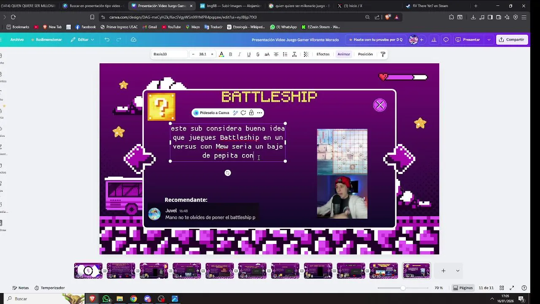
Task: Click the regenerate icon in floating toolbar
Action: [x=243, y=113]
